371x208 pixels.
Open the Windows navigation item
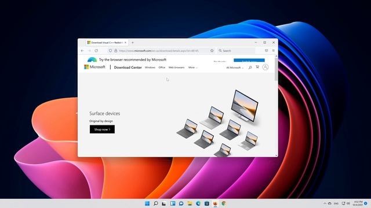pyautogui.click(x=150, y=68)
